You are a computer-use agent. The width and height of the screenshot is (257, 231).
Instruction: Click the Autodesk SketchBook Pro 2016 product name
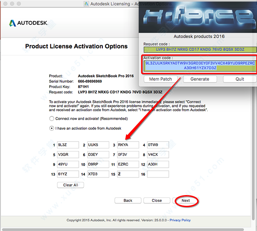click(106, 76)
